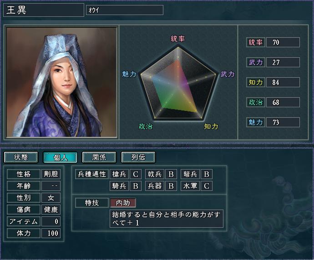Click the 武力 stat label box
This screenshot has height=260, width=314.
pos(256,62)
